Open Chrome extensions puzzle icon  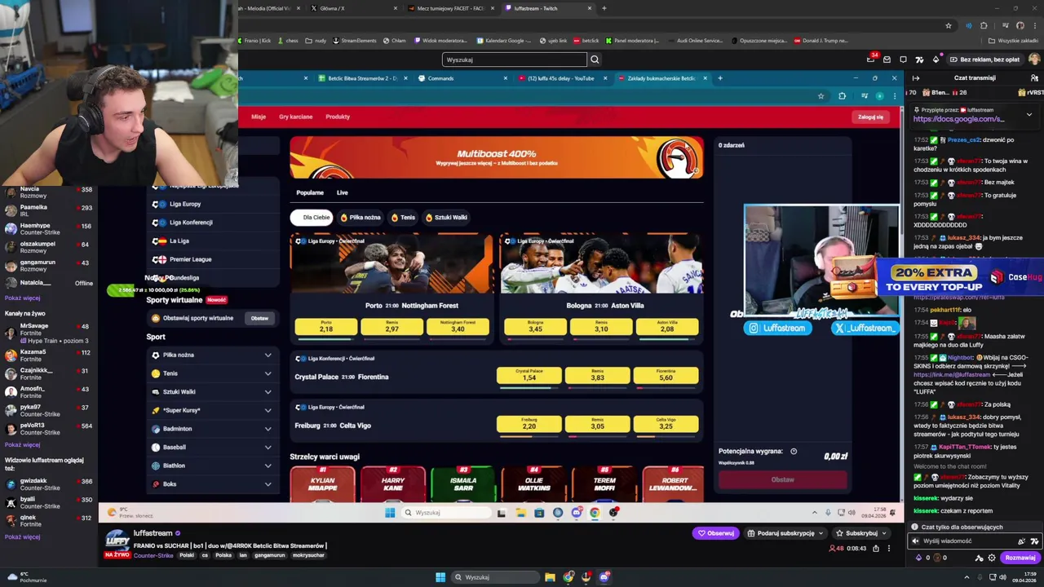984,25
